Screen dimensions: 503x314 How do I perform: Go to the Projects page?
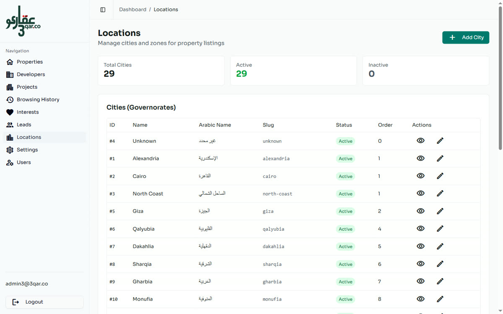pyautogui.click(x=44, y=87)
